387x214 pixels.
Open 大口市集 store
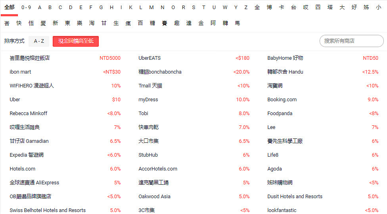click(x=149, y=141)
